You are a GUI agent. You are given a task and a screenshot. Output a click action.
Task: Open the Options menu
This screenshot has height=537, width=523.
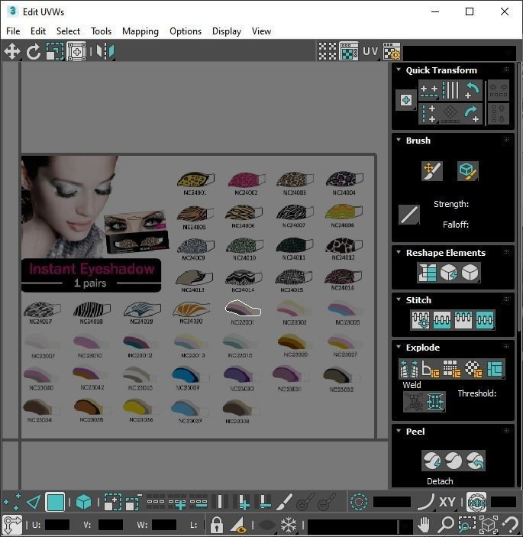[x=186, y=31]
